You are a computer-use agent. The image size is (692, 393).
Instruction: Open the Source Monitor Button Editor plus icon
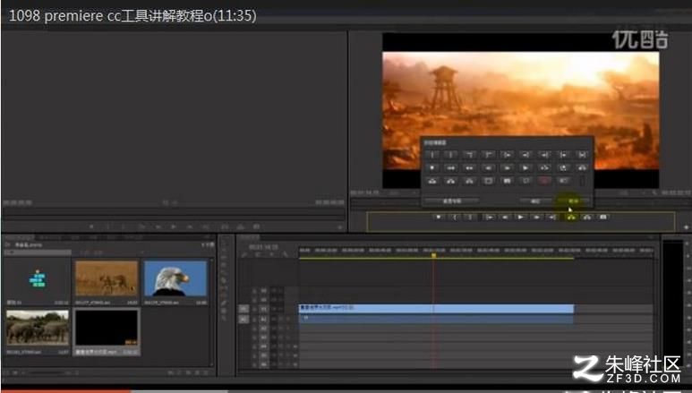pos(340,227)
